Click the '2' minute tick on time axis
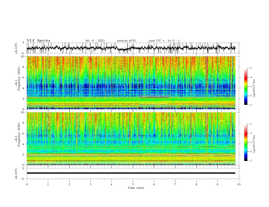The image size is (269, 207). click(69, 184)
